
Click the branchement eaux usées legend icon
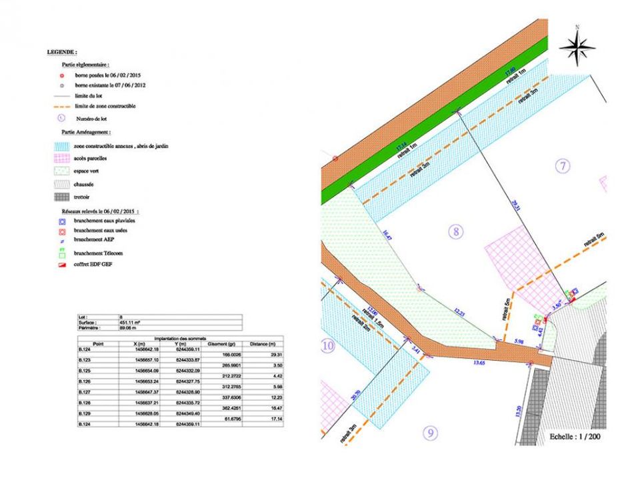62,232
